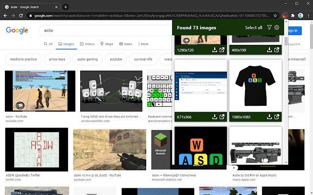
Task: View the site lock icon info
Action: (x=30, y=16)
